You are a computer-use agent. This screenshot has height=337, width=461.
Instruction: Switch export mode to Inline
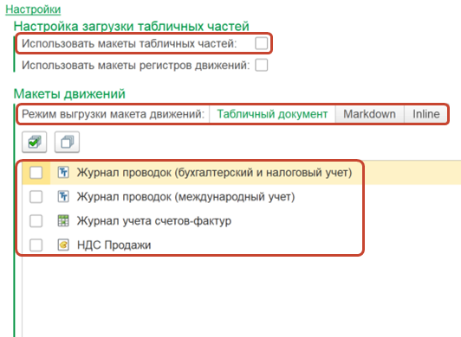[x=426, y=114]
